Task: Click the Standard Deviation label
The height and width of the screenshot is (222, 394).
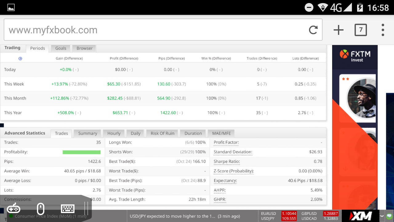Action: (233, 152)
